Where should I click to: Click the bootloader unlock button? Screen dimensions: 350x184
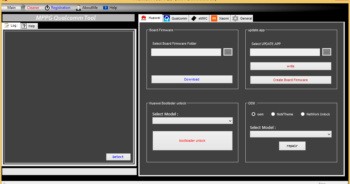(192, 141)
